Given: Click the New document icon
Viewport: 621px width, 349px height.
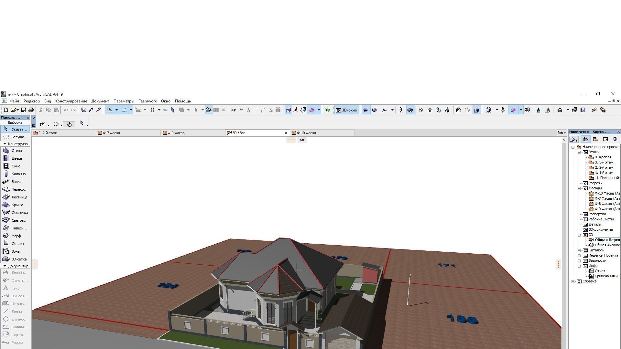Looking at the screenshot, I should [x=6, y=110].
